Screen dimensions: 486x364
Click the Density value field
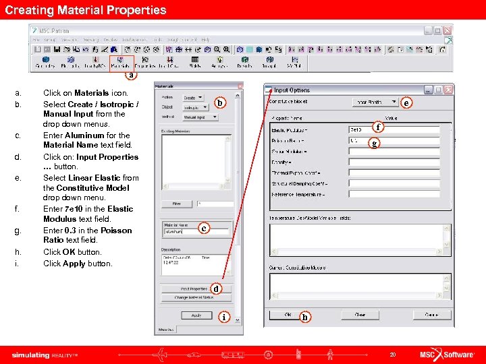pos(394,162)
